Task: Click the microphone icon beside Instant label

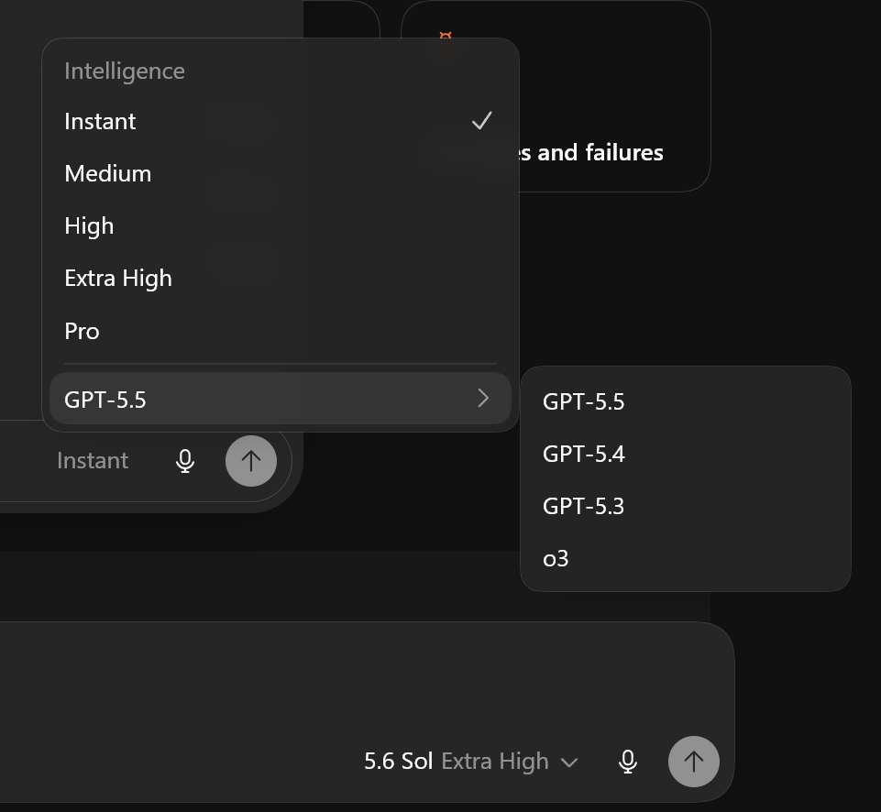Action: pos(185,461)
